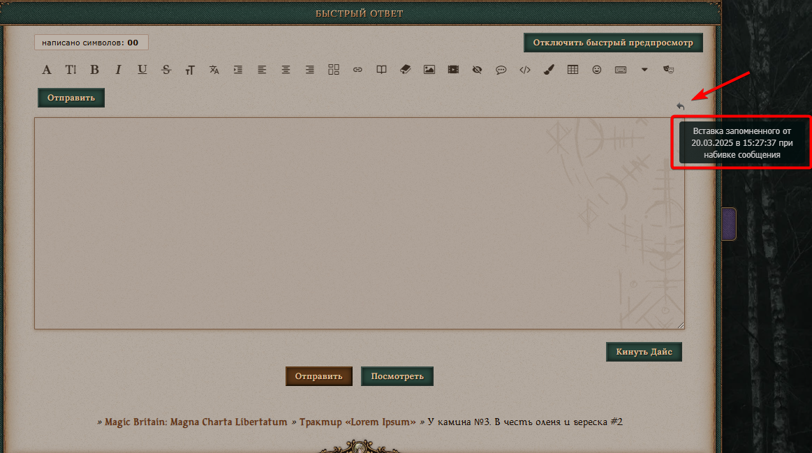Center align the text
The image size is (812, 453).
pyautogui.click(x=286, y=70)
